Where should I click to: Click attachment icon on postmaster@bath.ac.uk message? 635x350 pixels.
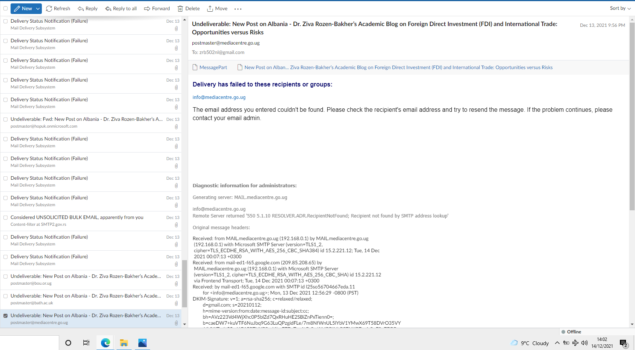(x=176, y=304)
